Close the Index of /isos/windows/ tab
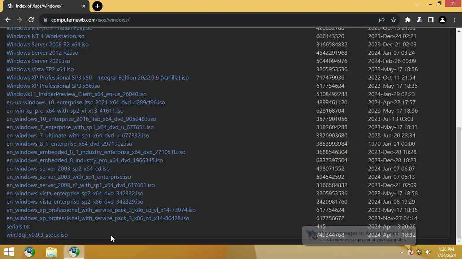 coord(84,6)
